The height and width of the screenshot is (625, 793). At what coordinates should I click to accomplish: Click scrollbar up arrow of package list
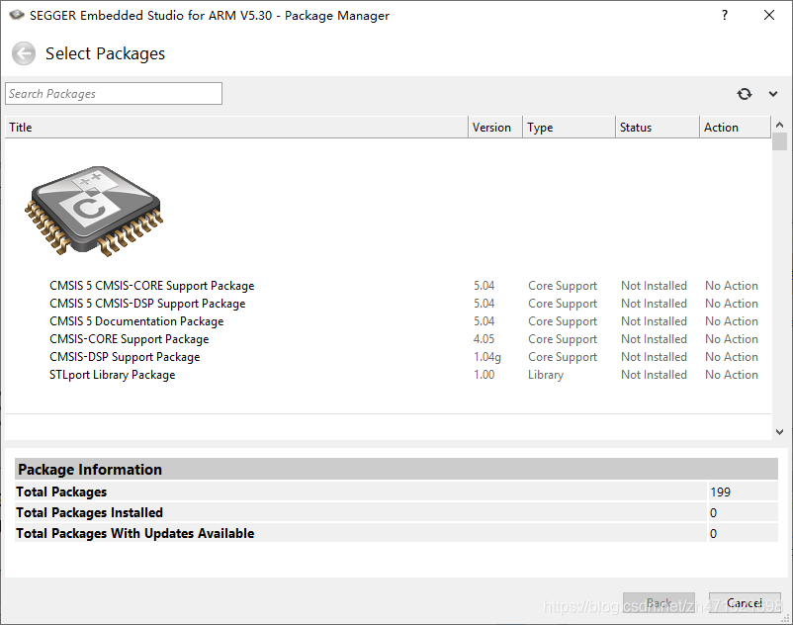click(779, 125)
